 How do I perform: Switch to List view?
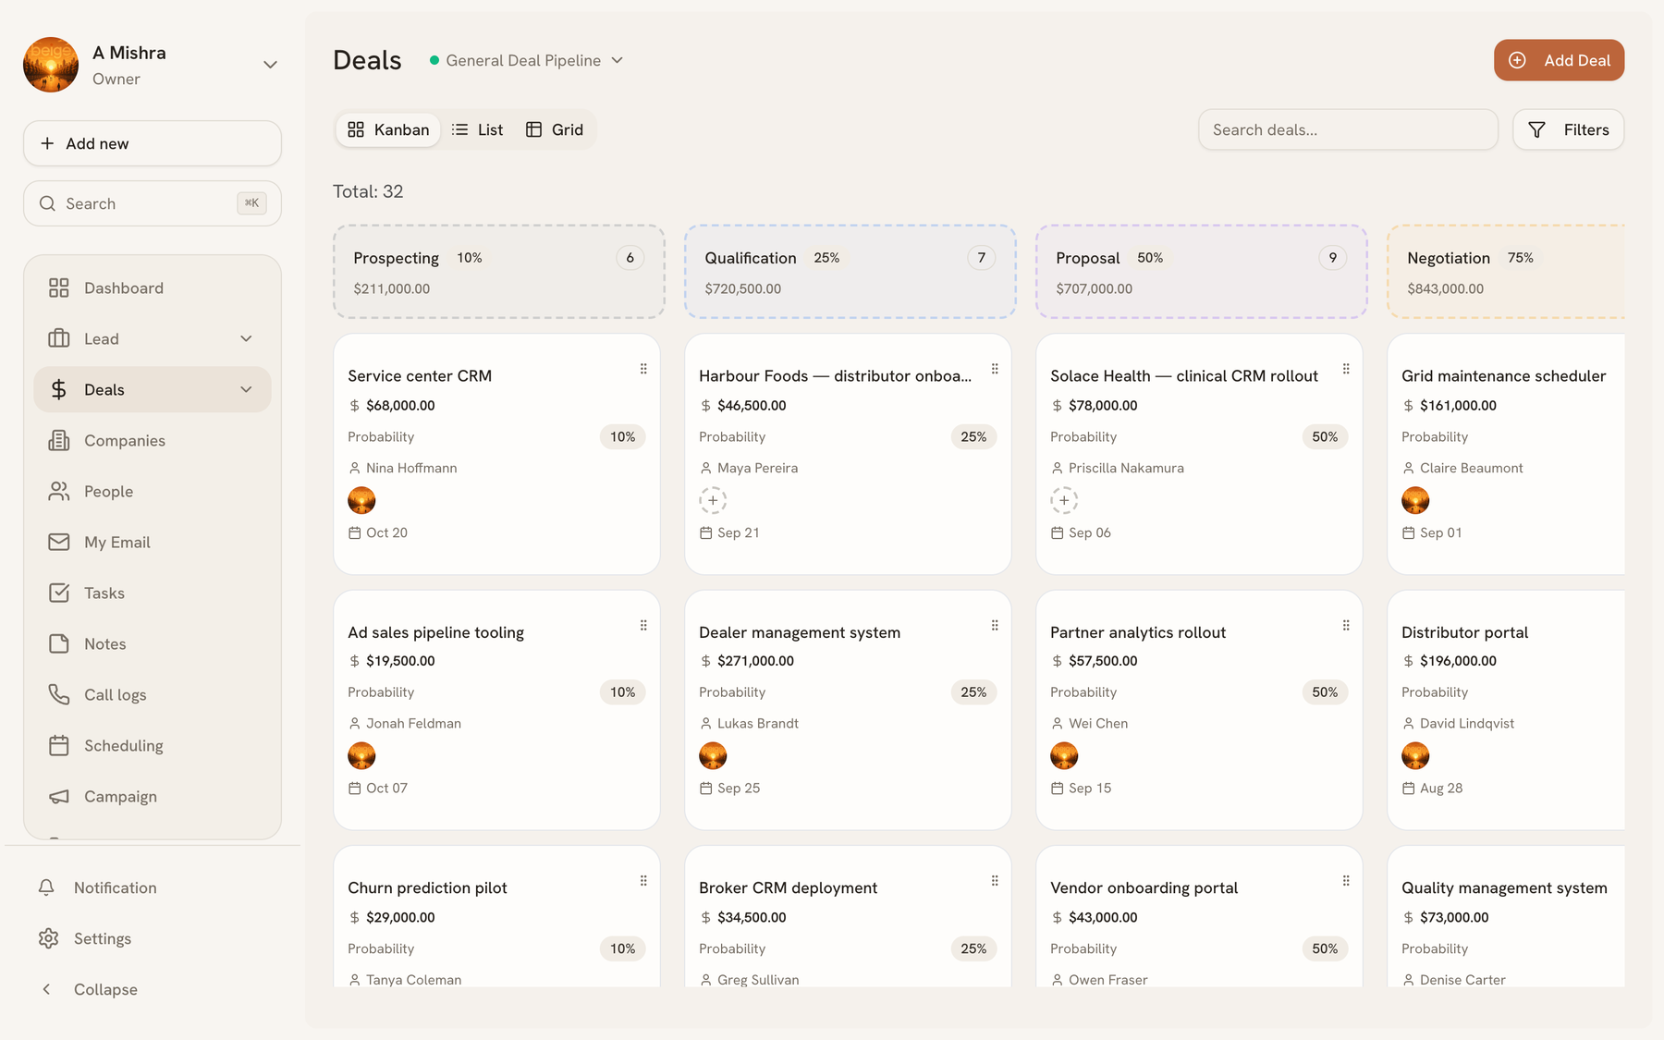tap(477, 129)
